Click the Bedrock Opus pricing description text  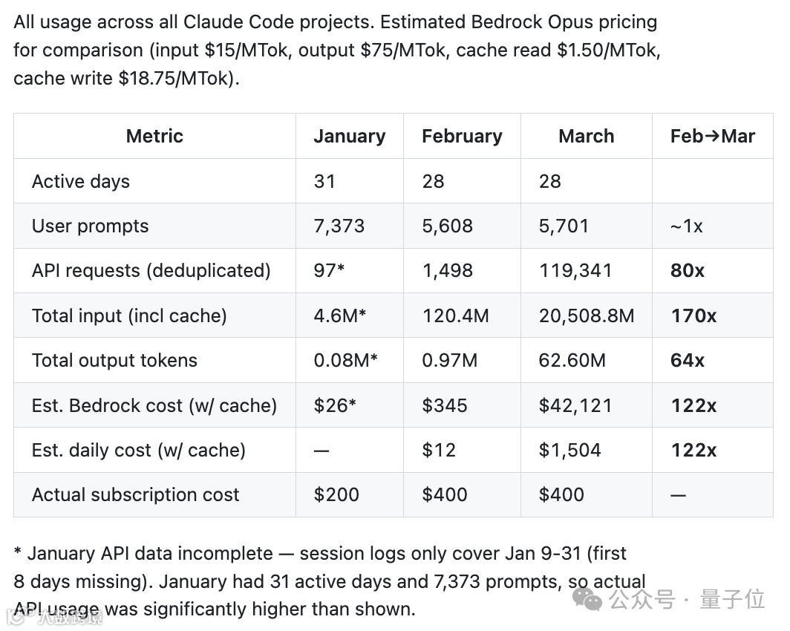click(336, 50)
